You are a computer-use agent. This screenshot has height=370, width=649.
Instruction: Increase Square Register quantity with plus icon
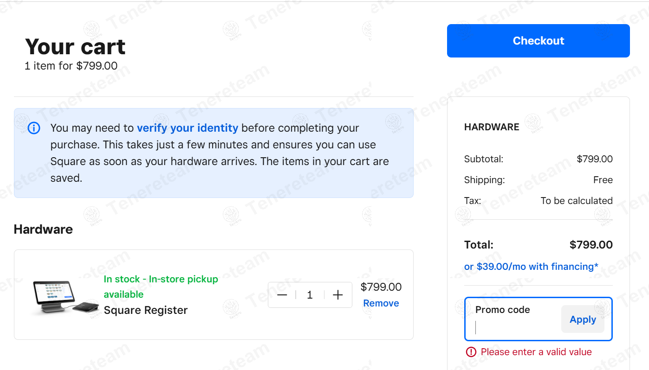pyautogui.click(x=338, y=295)
